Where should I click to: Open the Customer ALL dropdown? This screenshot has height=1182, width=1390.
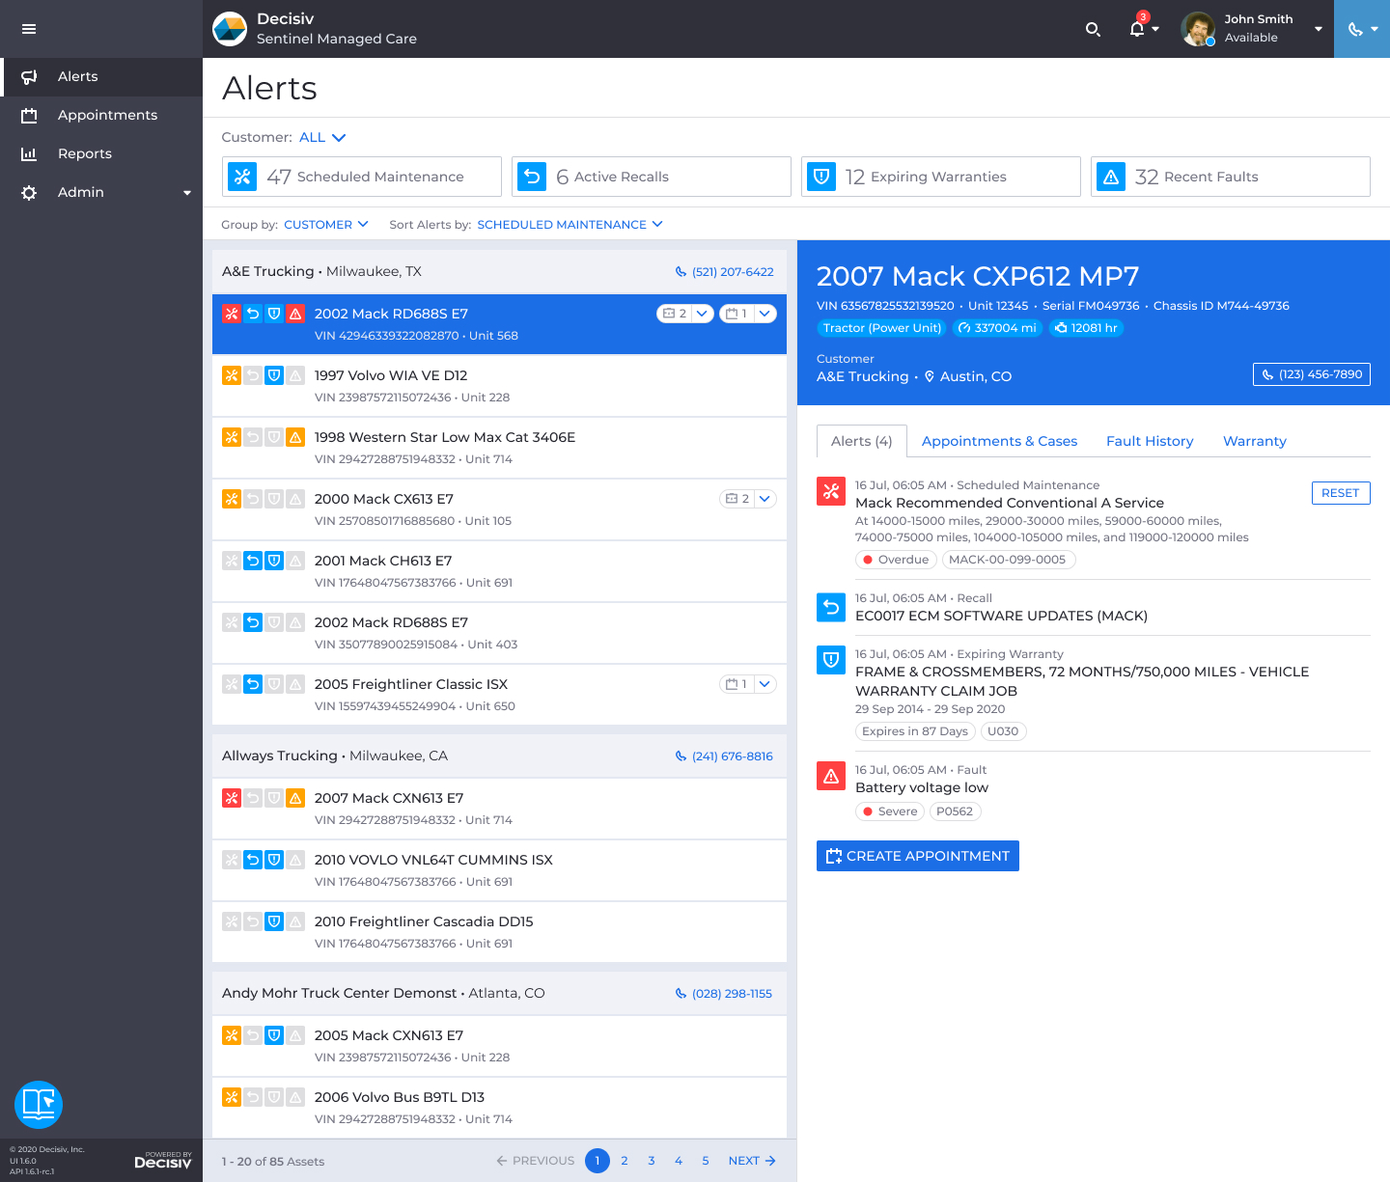point(322,138)
